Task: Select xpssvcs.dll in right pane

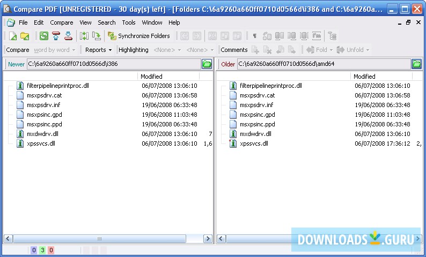Action: click(x=254, y=143)
